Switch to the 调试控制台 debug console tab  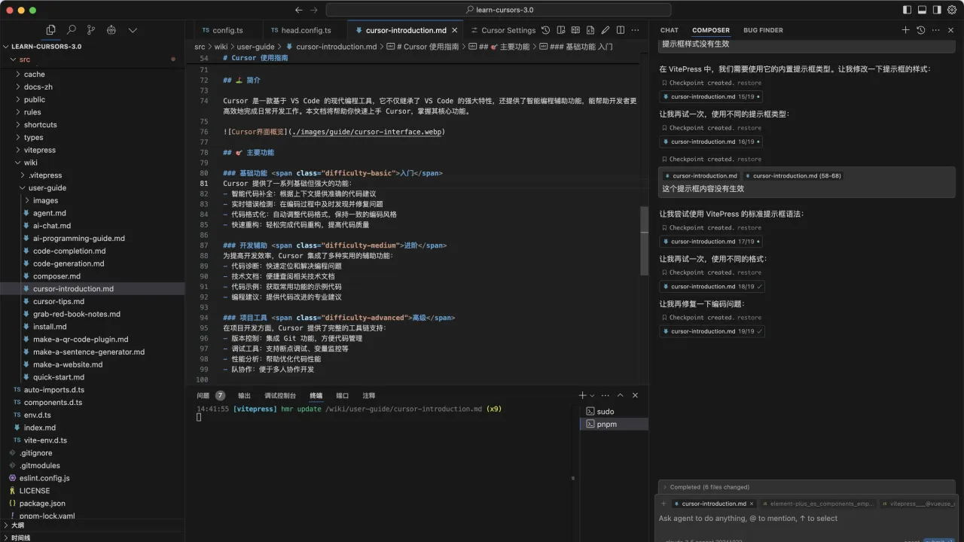click(x=280, y=395)
